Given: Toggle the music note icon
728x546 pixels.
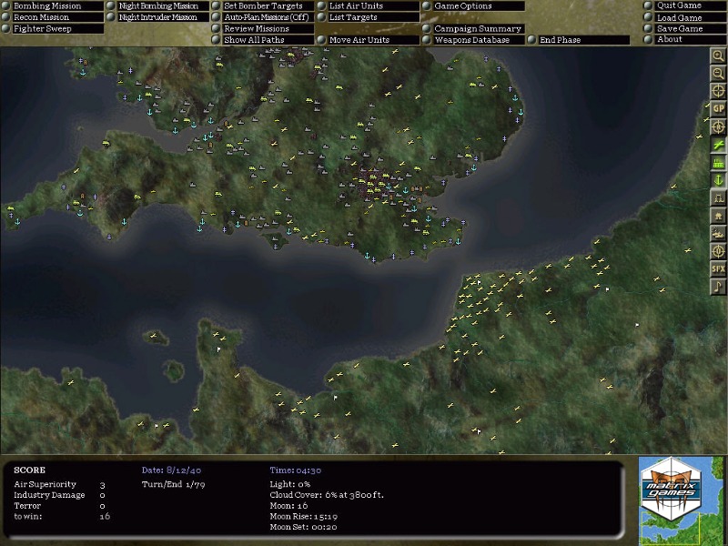Looking at the screenshot, I should click(718, 287).
